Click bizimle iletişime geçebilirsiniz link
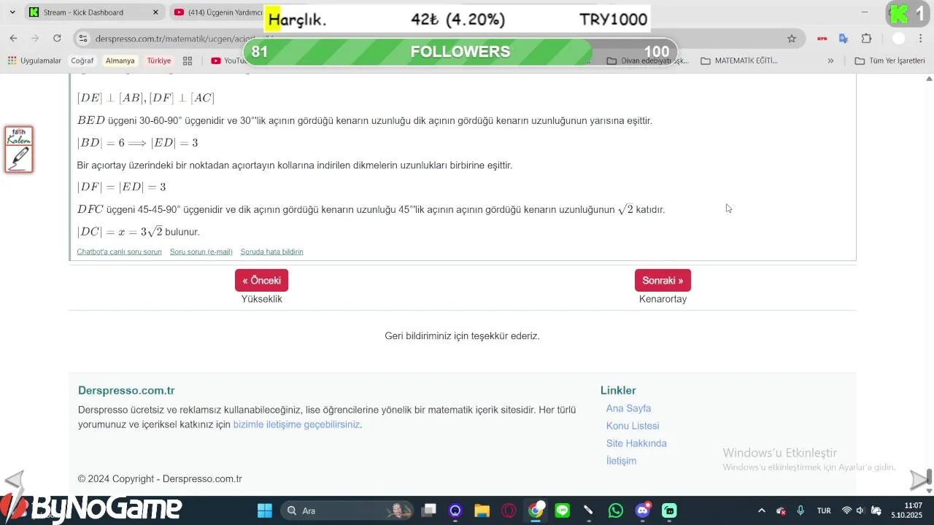 pos(296,424)
